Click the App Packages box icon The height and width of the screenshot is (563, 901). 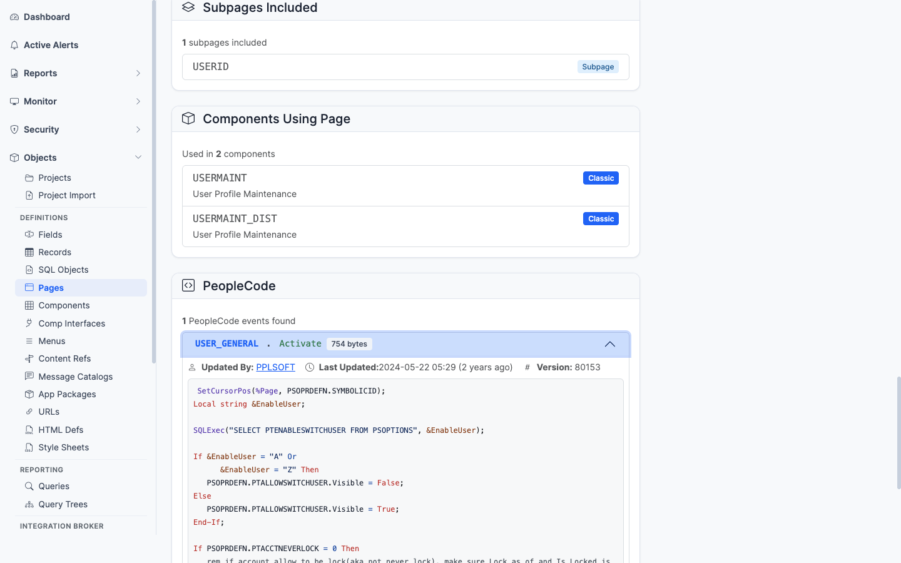pyautogui.click(x=29, y=394)
